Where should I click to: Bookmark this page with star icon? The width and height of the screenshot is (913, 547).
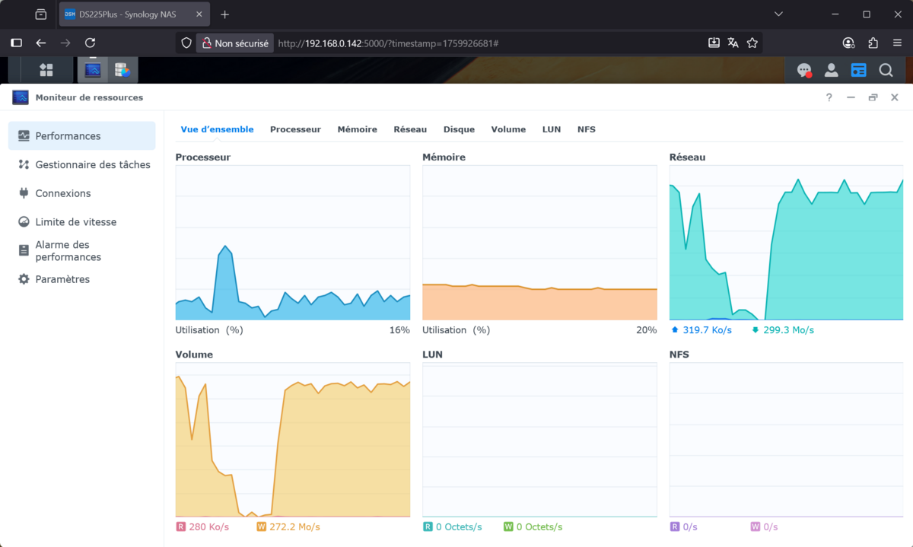click(x=752, y=43)
